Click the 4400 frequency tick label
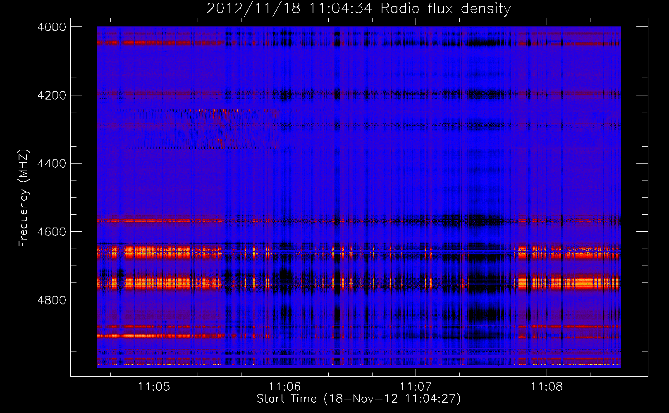 (52, 164)
